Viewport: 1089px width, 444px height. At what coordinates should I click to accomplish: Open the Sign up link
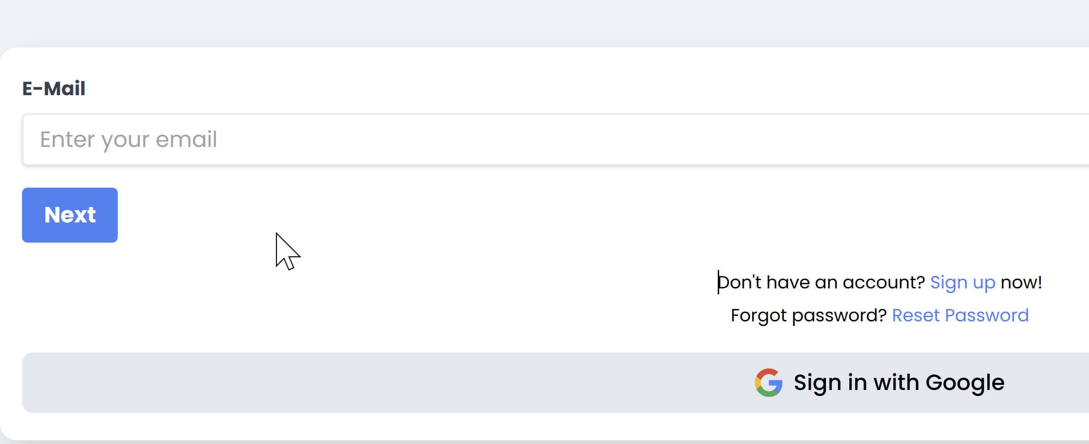962,282
